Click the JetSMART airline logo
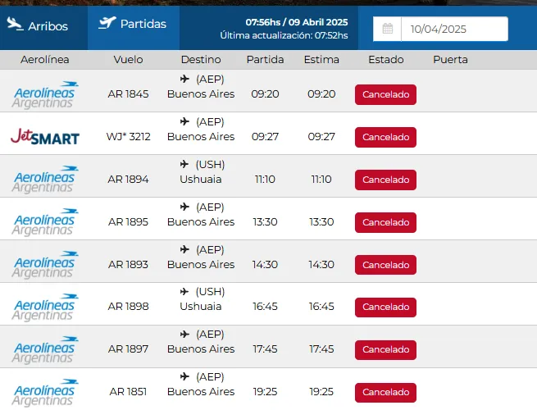 (x=45, y=137)
